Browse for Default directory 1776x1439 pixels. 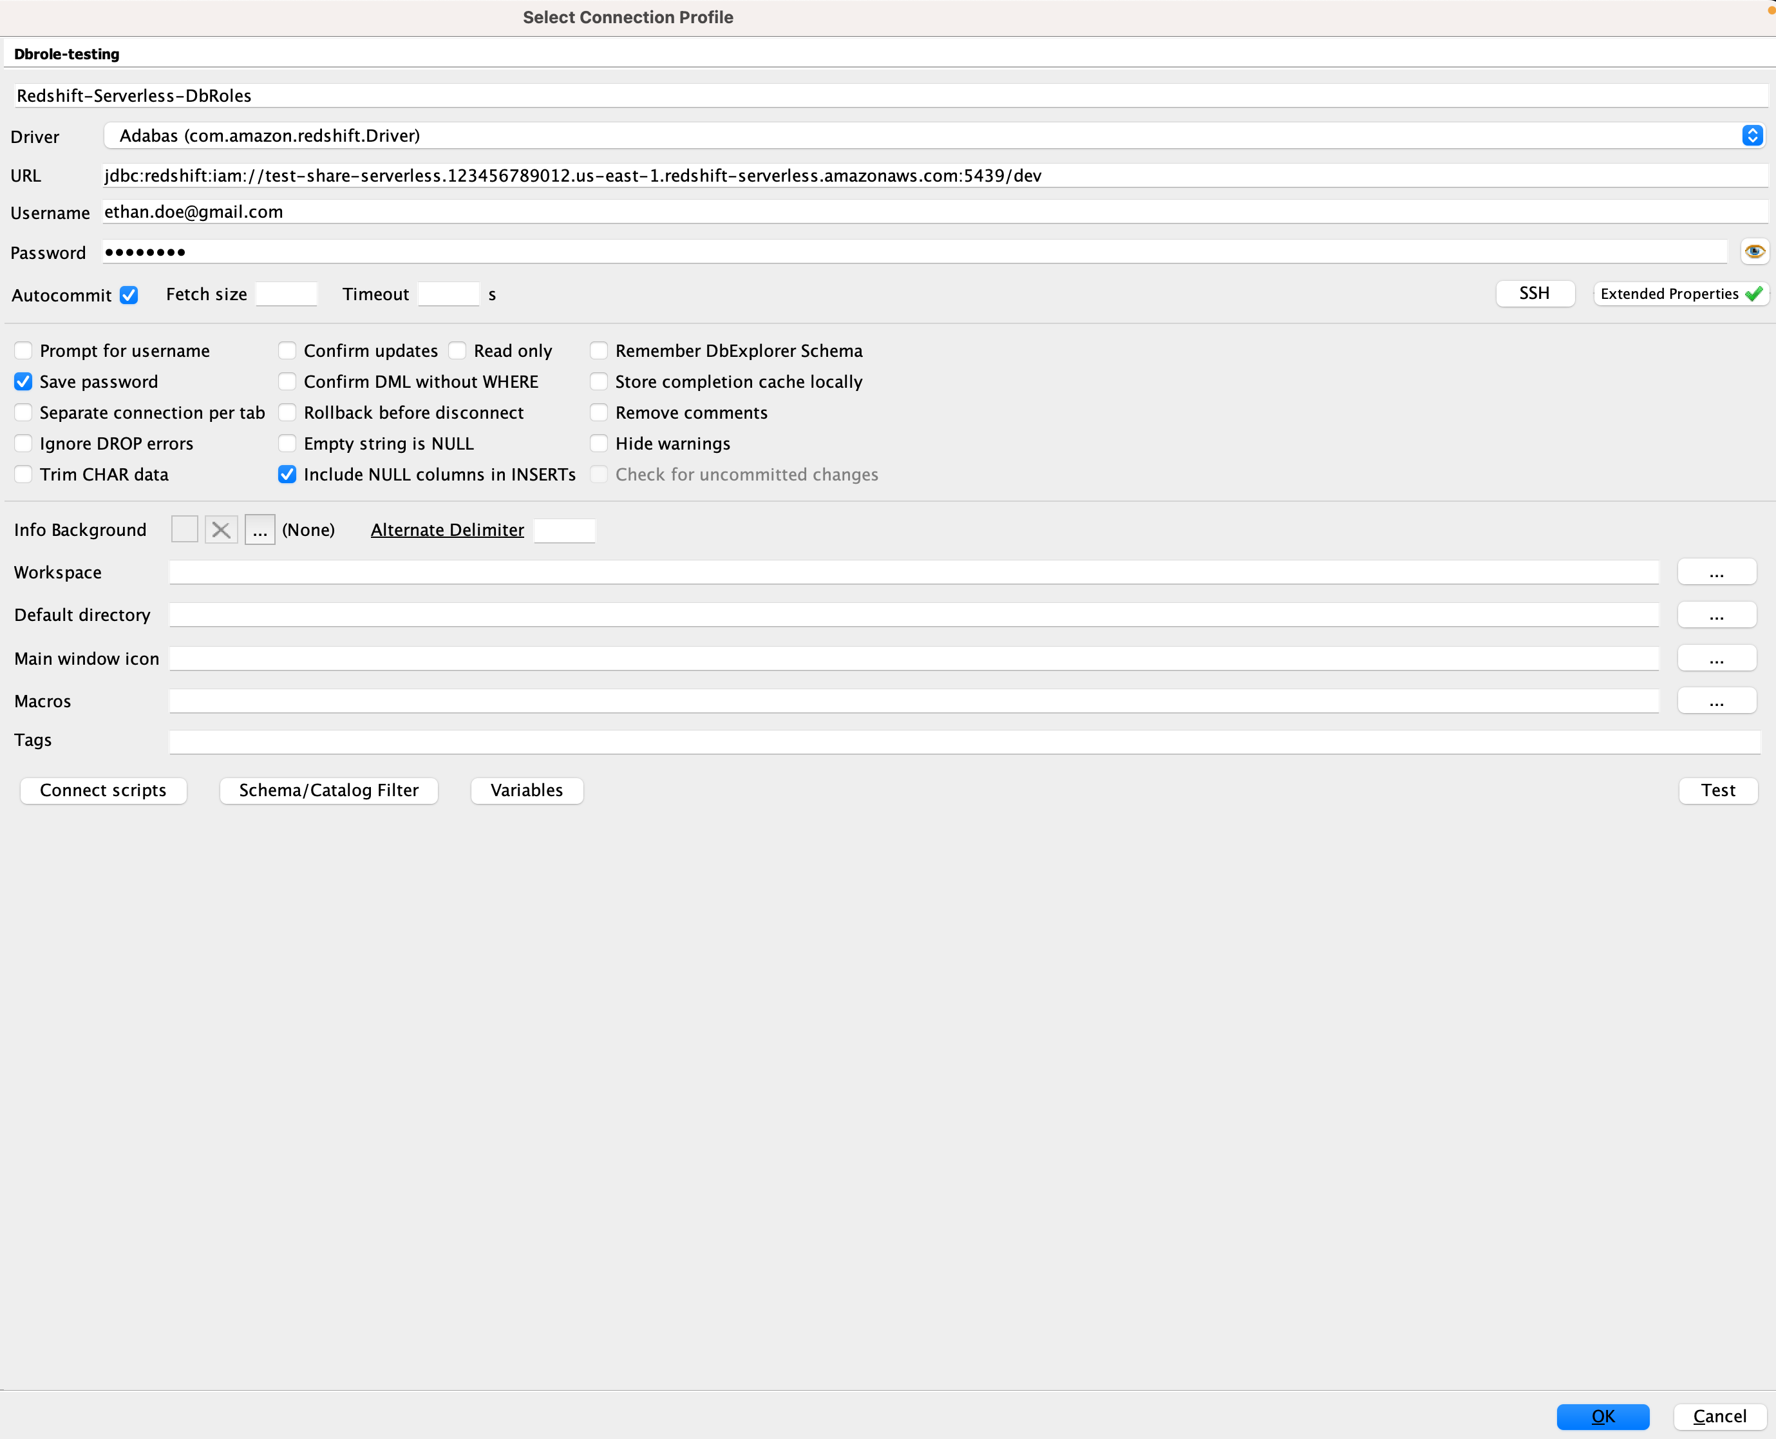tap(1715, 615)
